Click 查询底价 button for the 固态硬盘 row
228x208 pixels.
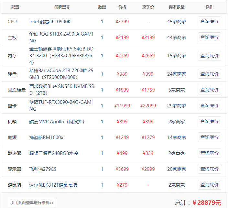tap(209, 90)
